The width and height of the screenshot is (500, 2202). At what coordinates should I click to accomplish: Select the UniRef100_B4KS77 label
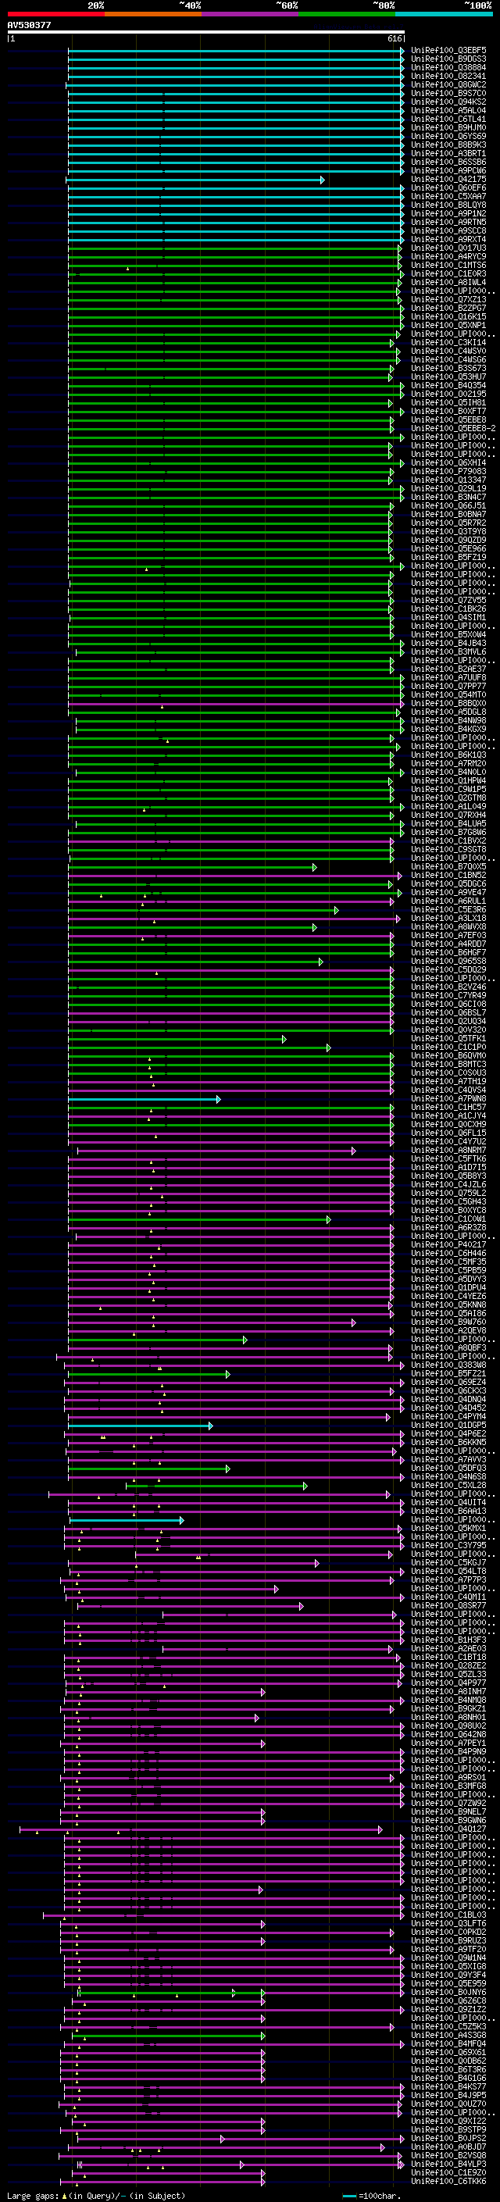tap(448, 2086)
